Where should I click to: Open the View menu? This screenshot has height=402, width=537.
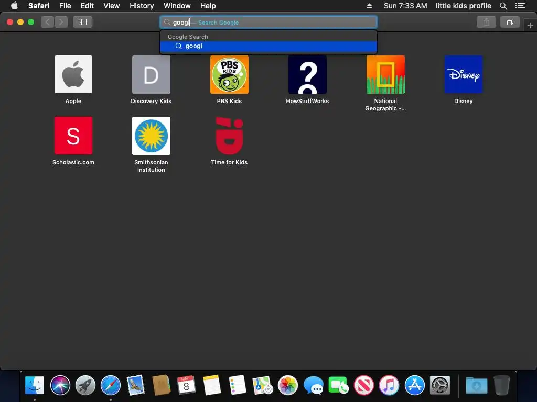[111, 6]
